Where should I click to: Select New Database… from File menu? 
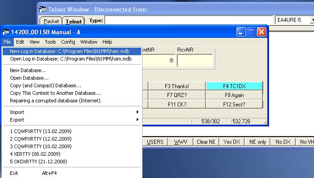72,70
